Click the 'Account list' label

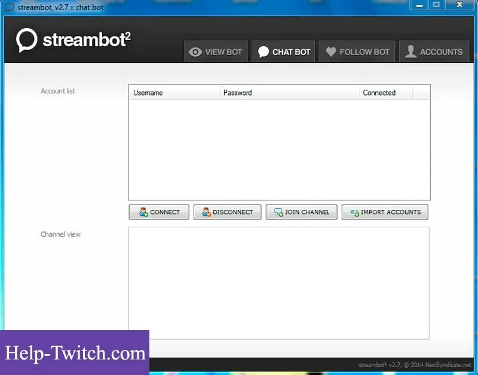[58, 91]
